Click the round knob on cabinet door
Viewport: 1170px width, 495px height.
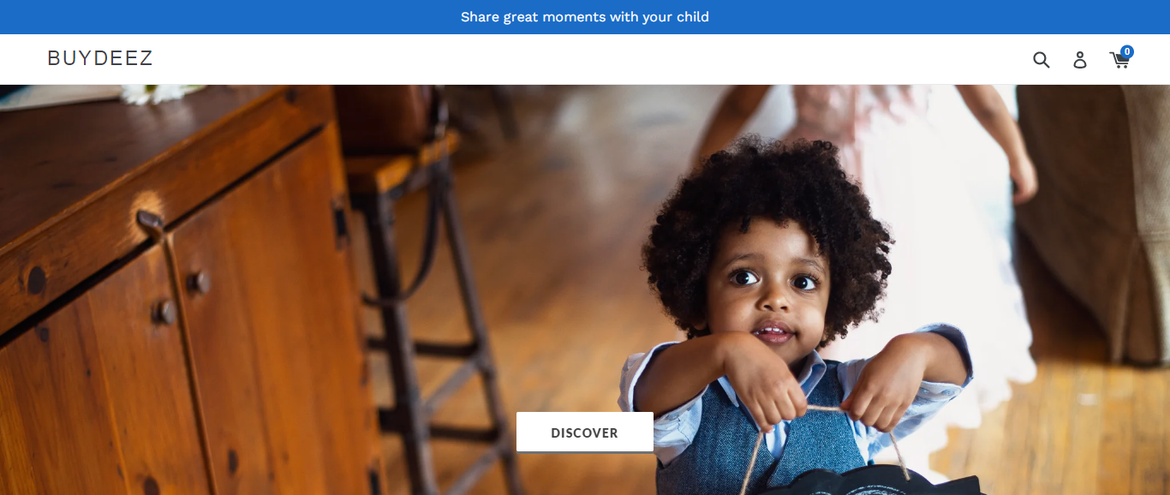point(199,283)
